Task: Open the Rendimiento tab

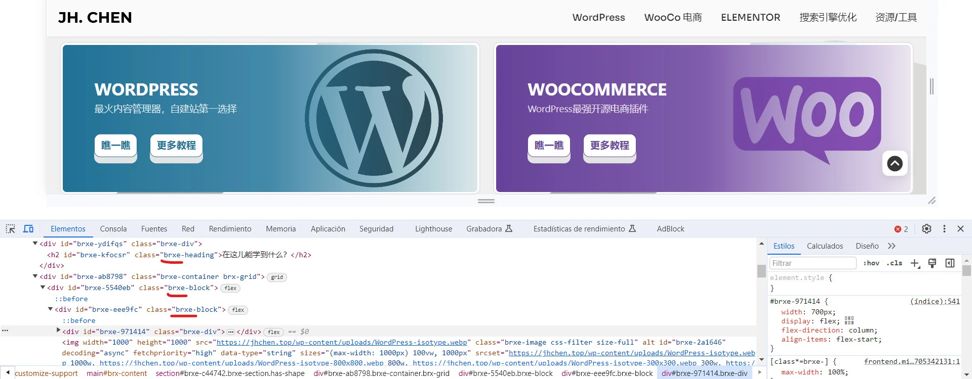Action: pyautogui.click(x=230, y=229)
